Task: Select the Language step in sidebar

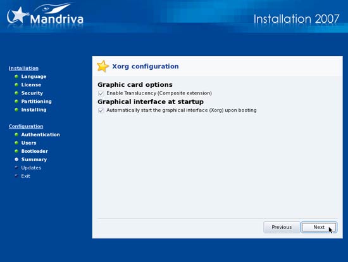Action: (x=34, y=77)
